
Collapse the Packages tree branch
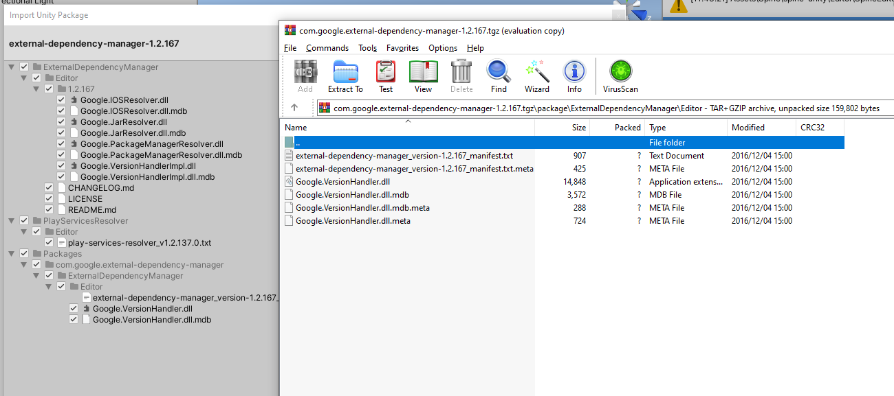11,253
